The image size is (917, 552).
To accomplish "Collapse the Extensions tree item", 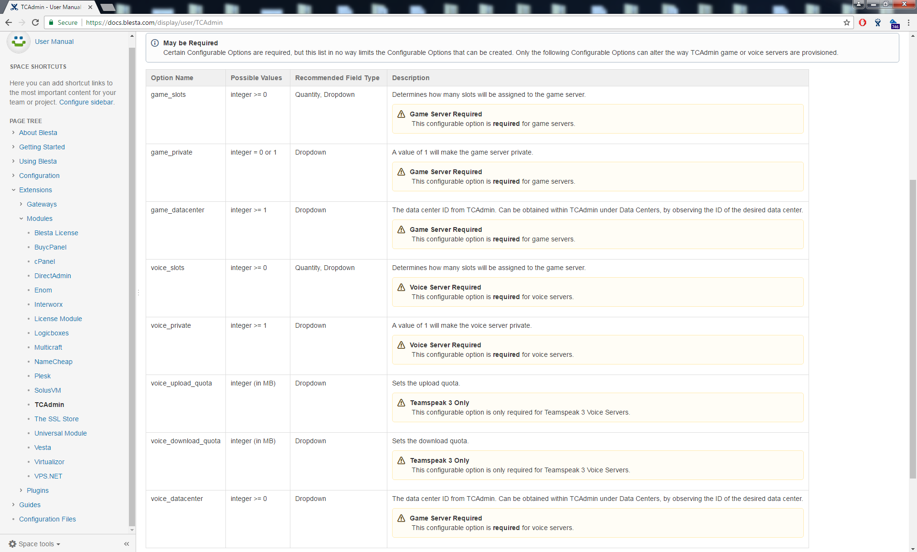I will 13,190.
